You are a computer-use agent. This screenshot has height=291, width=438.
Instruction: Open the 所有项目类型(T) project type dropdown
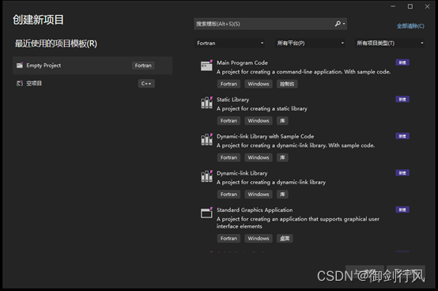tap(390, 43)
